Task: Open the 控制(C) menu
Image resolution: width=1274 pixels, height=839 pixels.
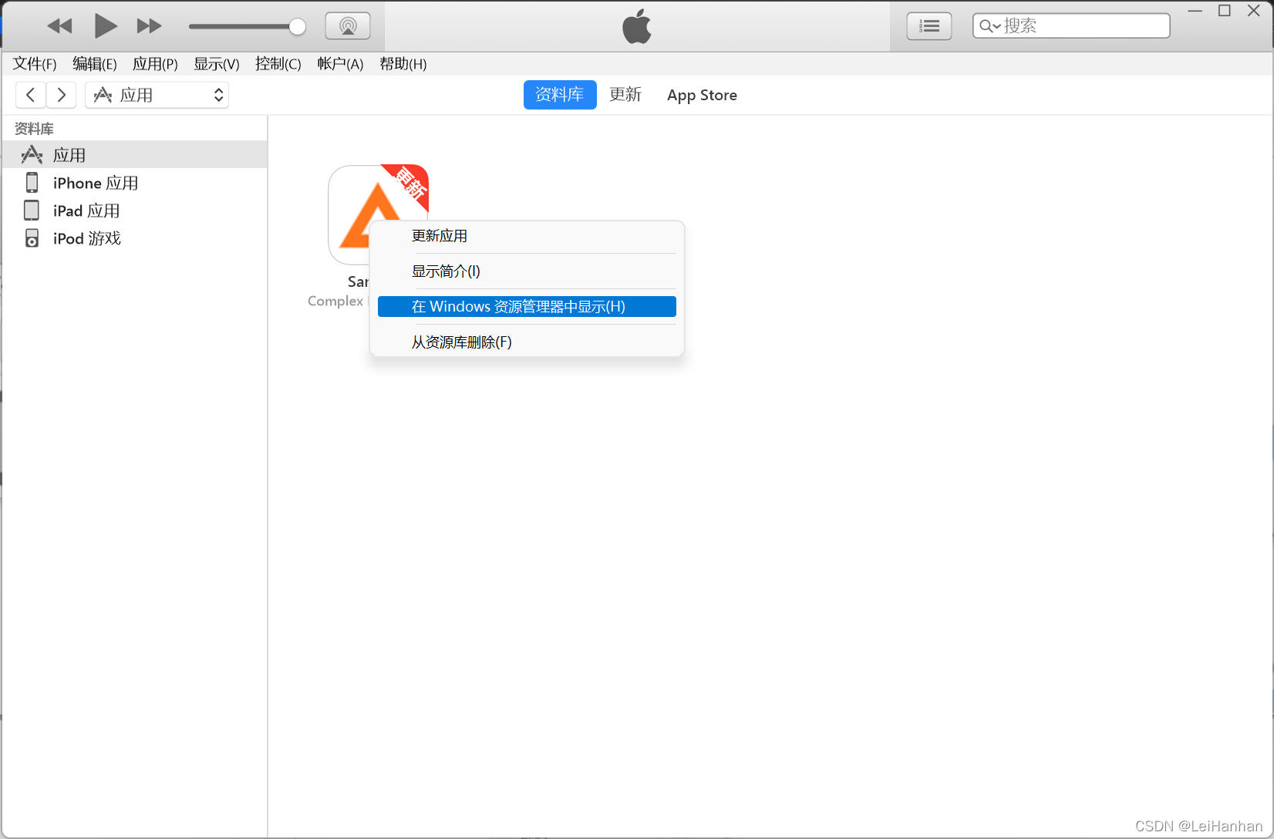Action: click(x=278, y=64)
